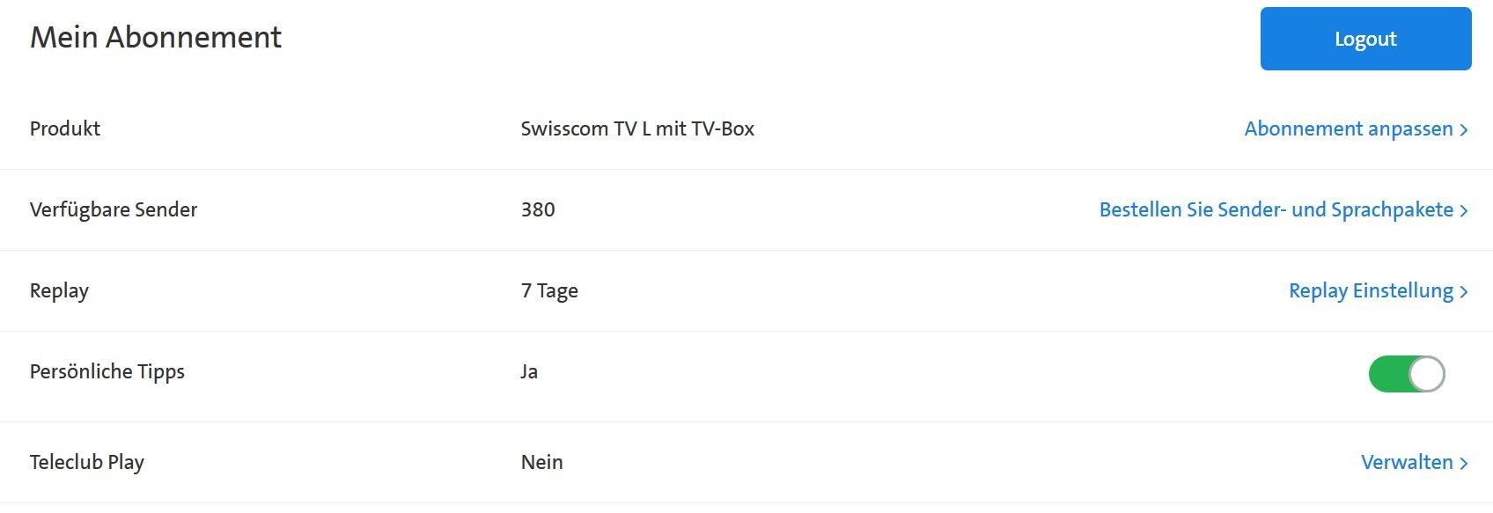Image resolution: width=1493 pixels, height=513 pixels.
Task: Click the Persönliche Tipps label text
Action: pyautogui.click(x=107, y=371)
